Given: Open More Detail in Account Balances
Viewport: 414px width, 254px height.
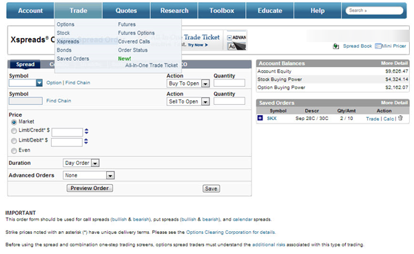Looking at the screenshot, I should tap(394, 63).
